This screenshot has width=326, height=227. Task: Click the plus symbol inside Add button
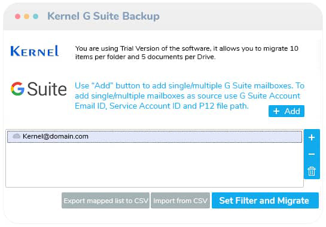(276, 111)
